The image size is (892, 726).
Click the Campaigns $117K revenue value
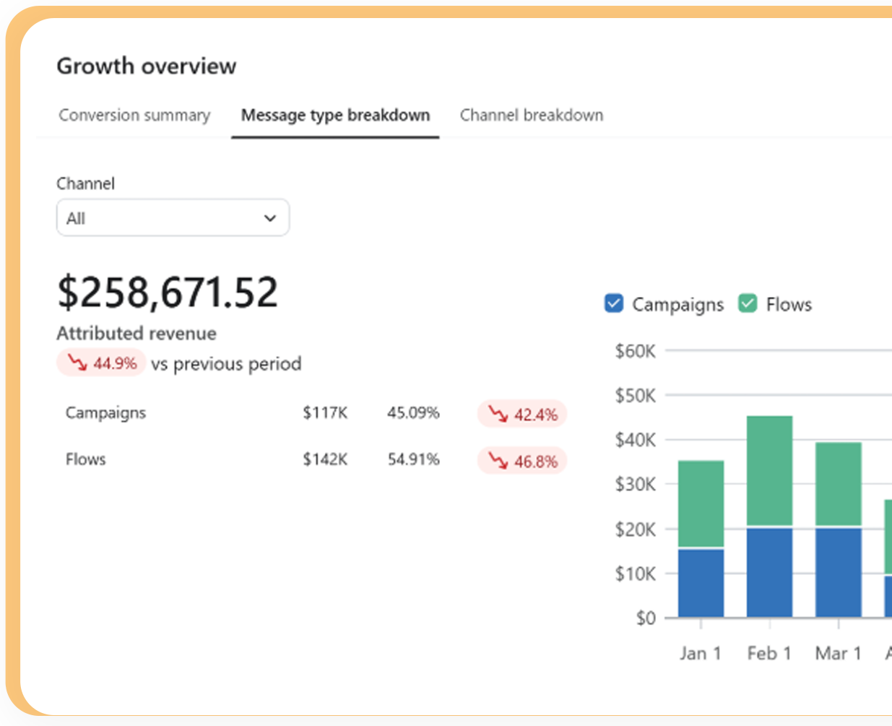click(325, 413)
